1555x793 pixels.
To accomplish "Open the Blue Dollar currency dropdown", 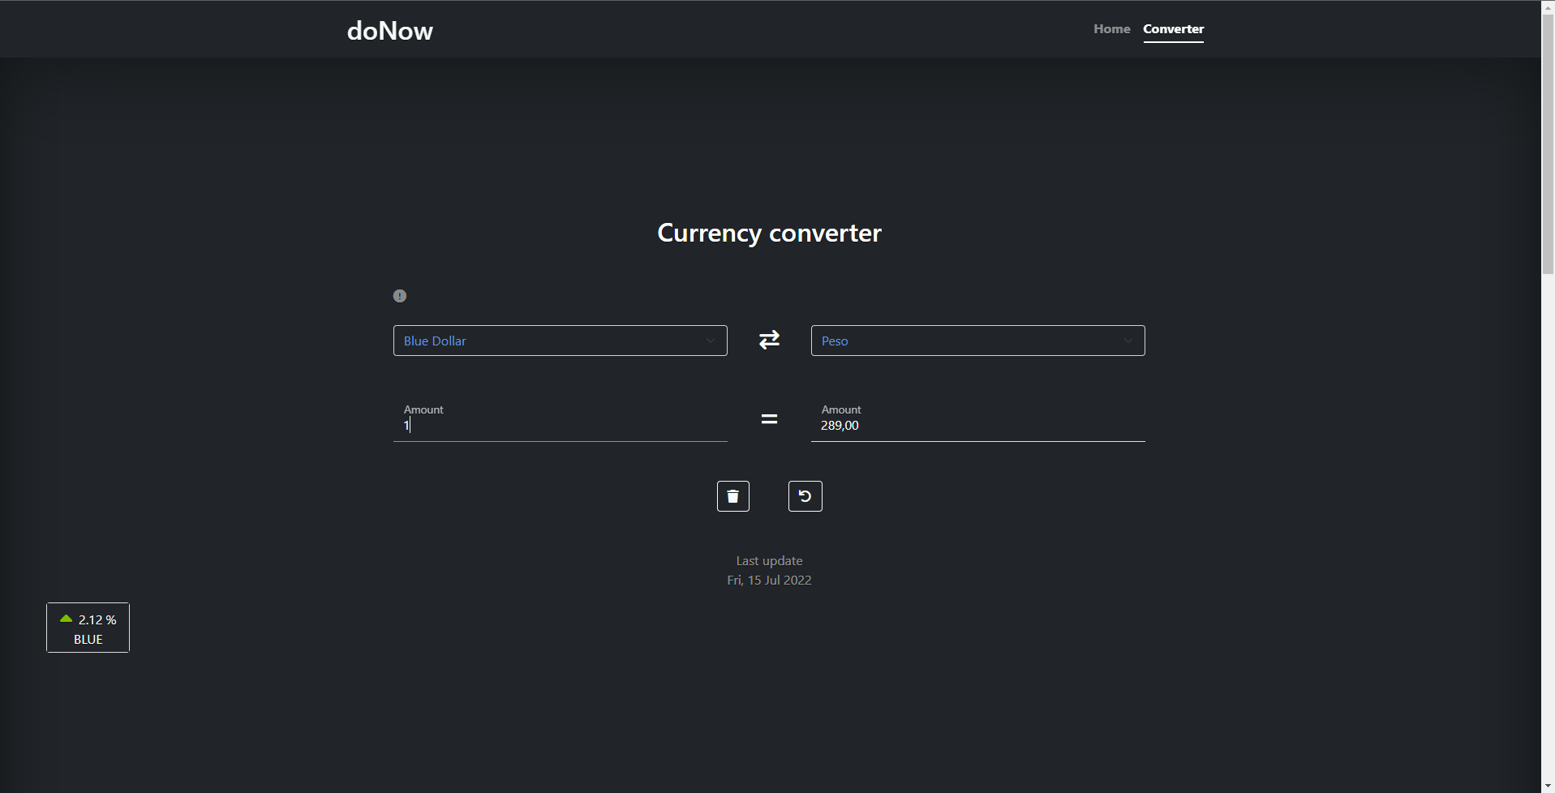I will click(x=560, y=341).
